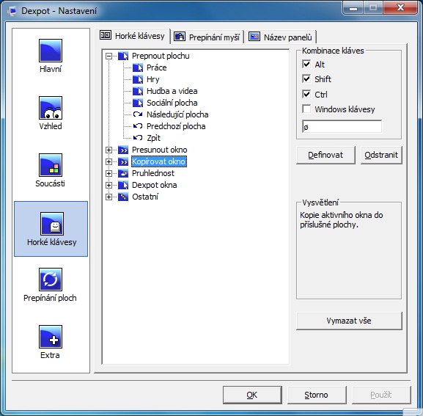Expand the Ostatní tree node
The image size is (423, 416).
click(x=108, y=197)
